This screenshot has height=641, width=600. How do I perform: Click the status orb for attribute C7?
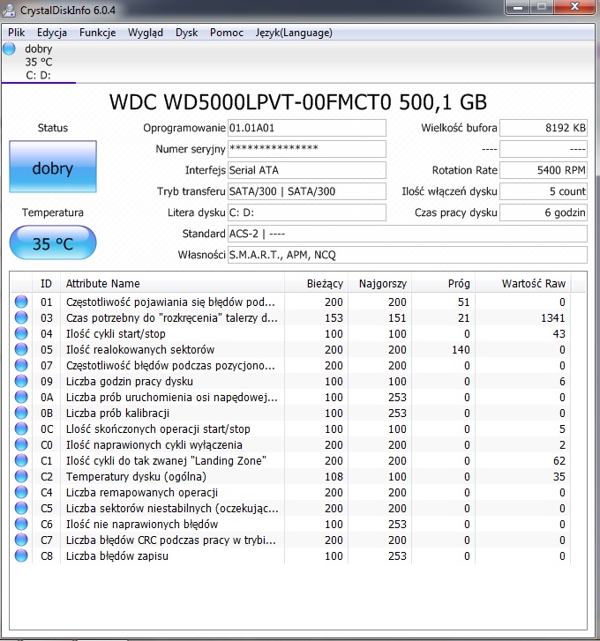(21, 540)
